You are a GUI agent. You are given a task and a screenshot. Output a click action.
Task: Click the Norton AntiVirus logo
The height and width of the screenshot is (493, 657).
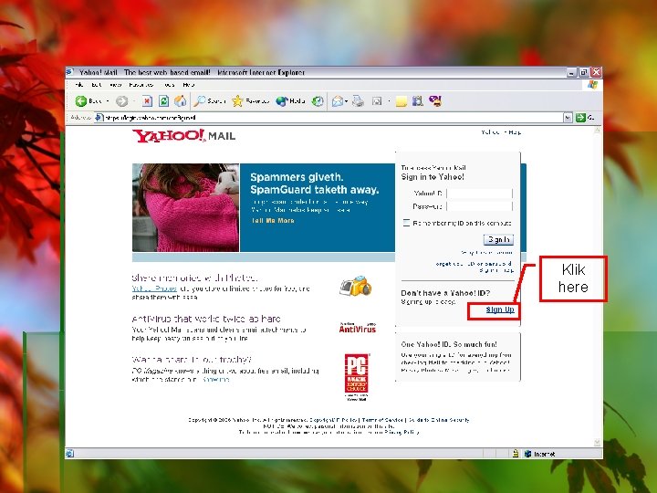tap(358, 328)
